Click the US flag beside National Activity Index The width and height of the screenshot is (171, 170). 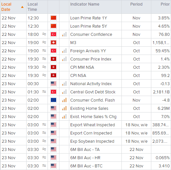point(53,84)
